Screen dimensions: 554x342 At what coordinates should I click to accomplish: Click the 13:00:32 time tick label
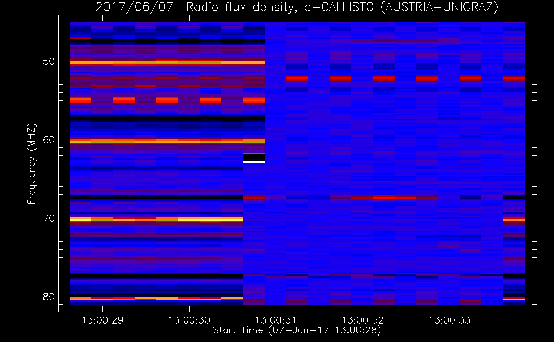tap(363, 320)
